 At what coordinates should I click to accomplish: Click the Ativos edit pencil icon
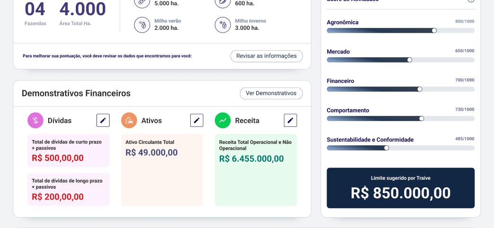click(x=196, y=120)
